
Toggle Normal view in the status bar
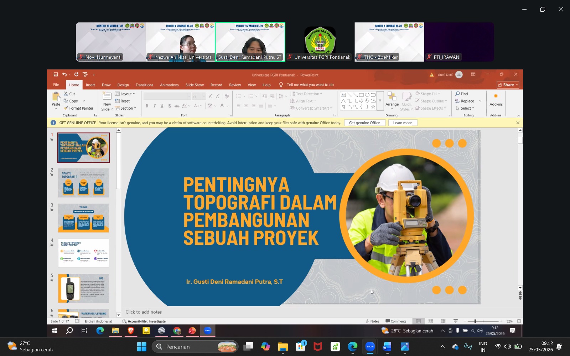click(419, 321)
